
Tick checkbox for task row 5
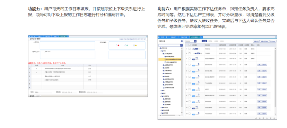pyautogui.click(x=190, y=71)
